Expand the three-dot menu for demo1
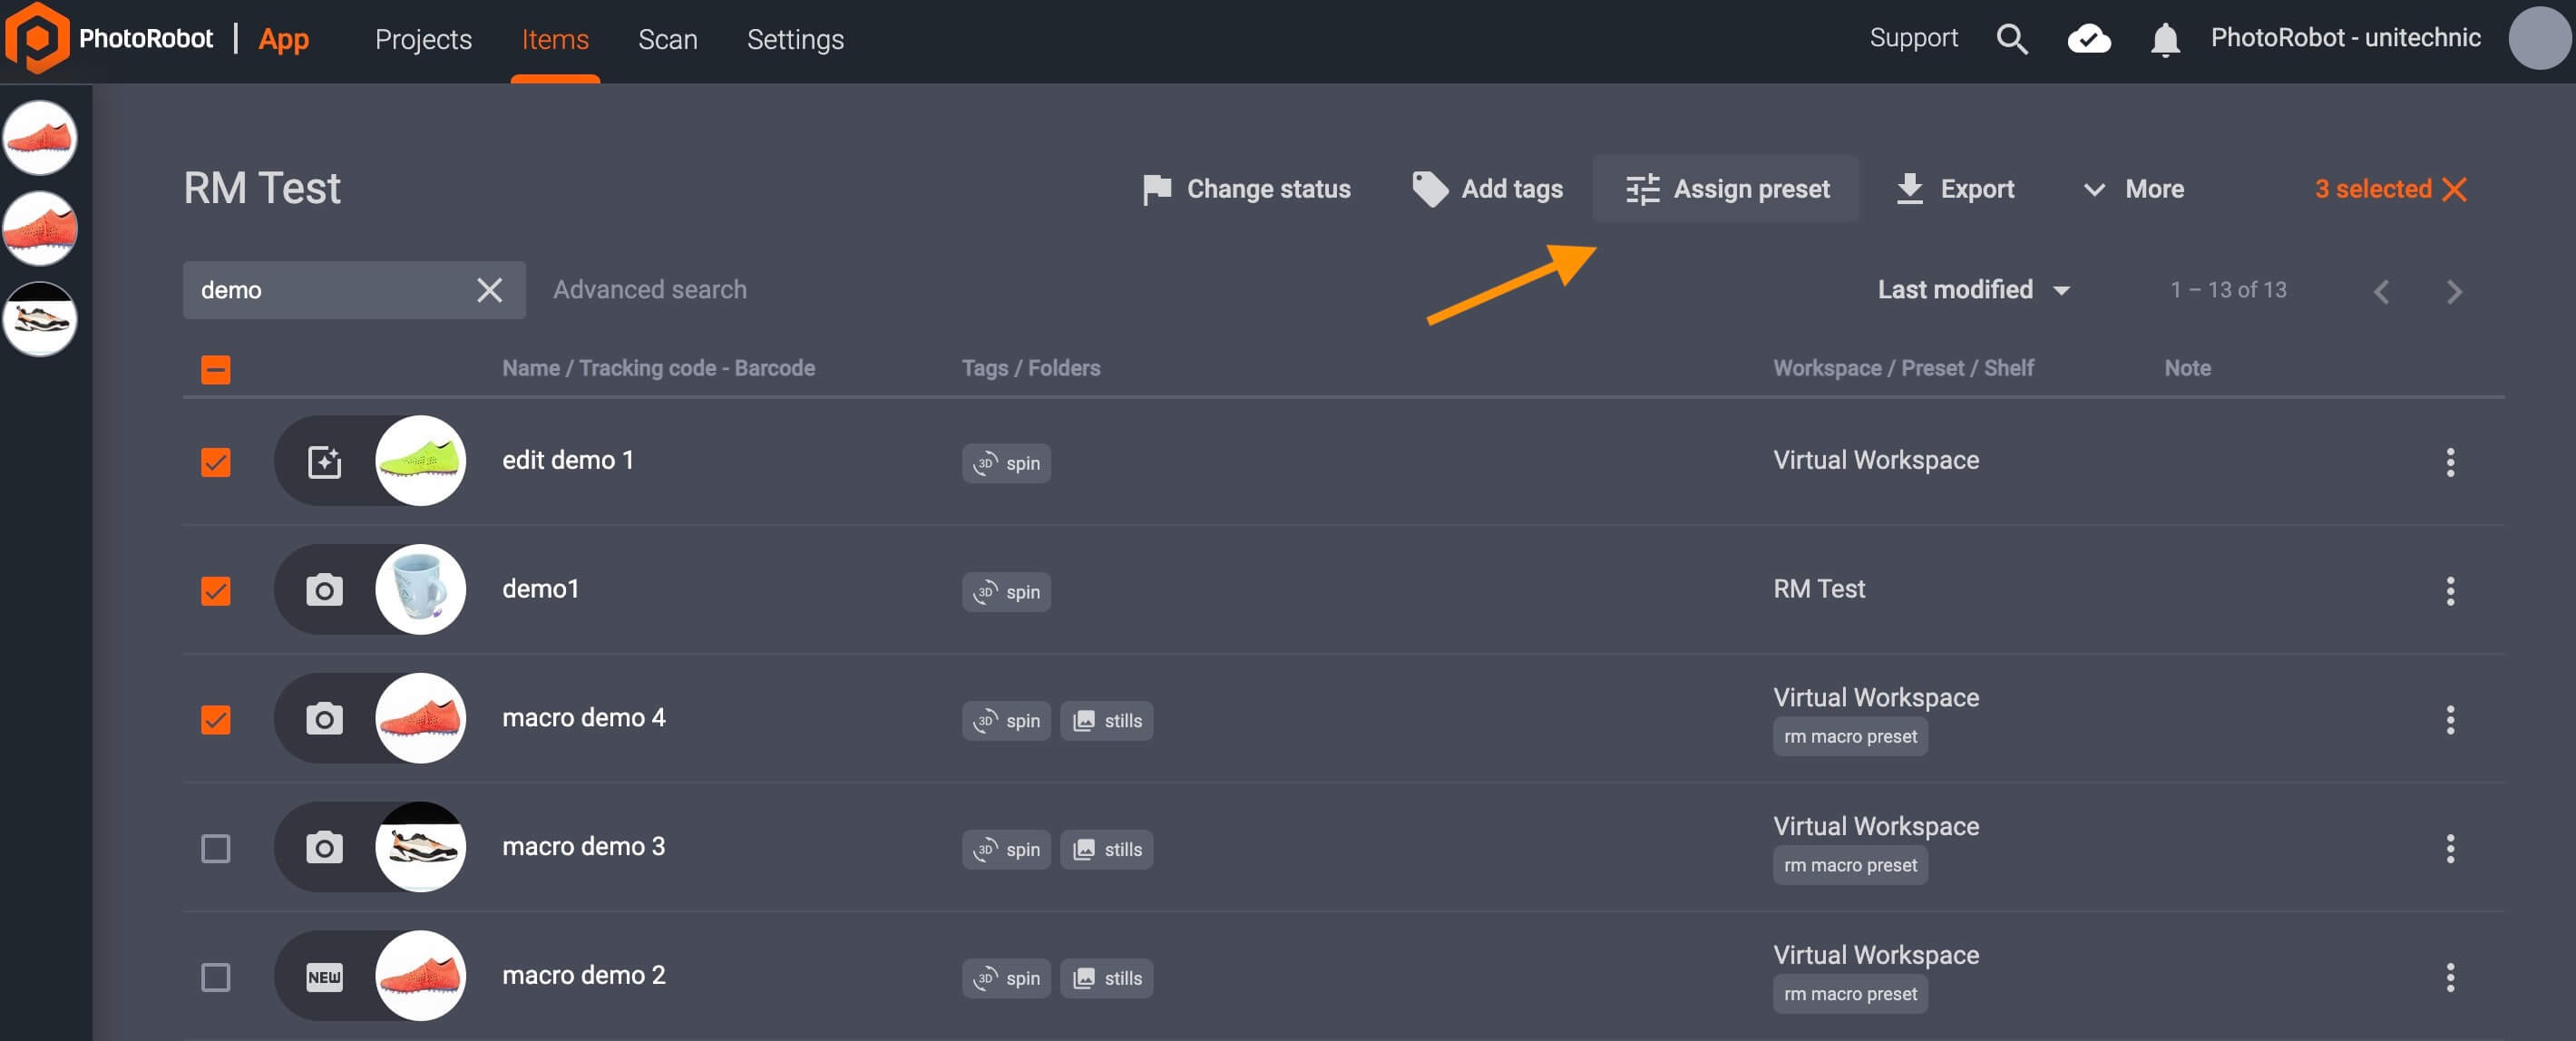Viewport: 2576px width, 1041px height. [x=2450, y=589]
